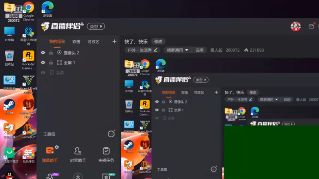319x179 pixels.
Task: Open the Edge 浏览器 desktop shortcut
Action: pyautogui.click(x=47, y=9)
